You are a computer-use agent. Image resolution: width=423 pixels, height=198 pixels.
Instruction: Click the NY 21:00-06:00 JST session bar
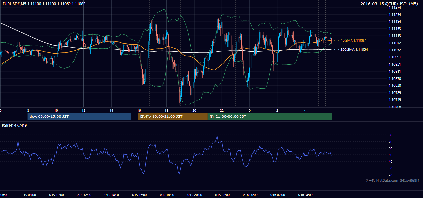click(x=270, y=116)
